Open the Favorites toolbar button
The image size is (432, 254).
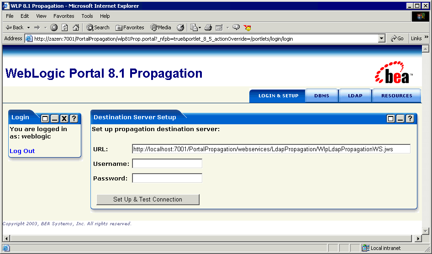pyautogui.click(x=130, y=27)
